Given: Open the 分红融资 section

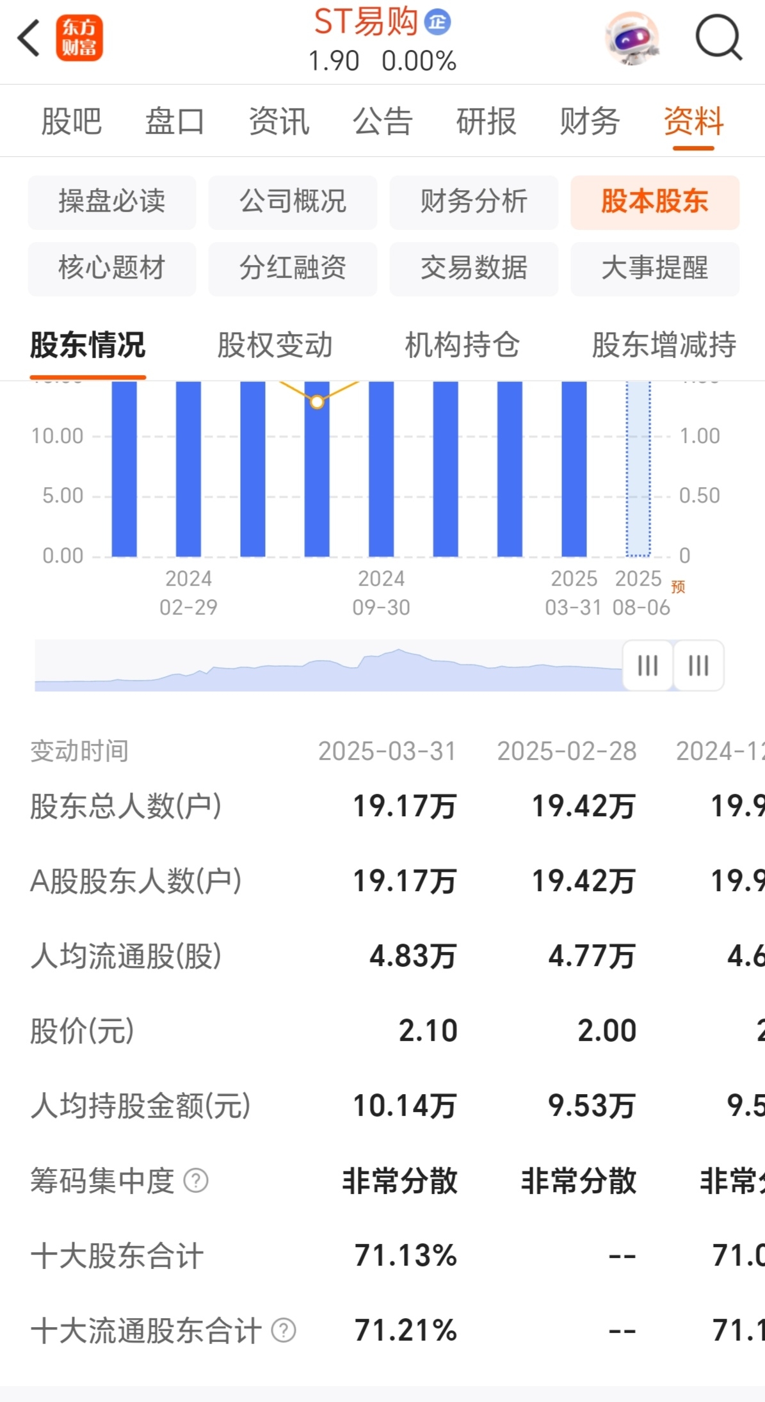Looking at the screenshot, I should click(x=293, y=268).
